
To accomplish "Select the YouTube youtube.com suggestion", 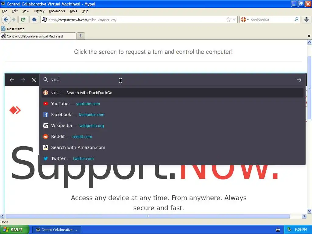I will 172,104.
